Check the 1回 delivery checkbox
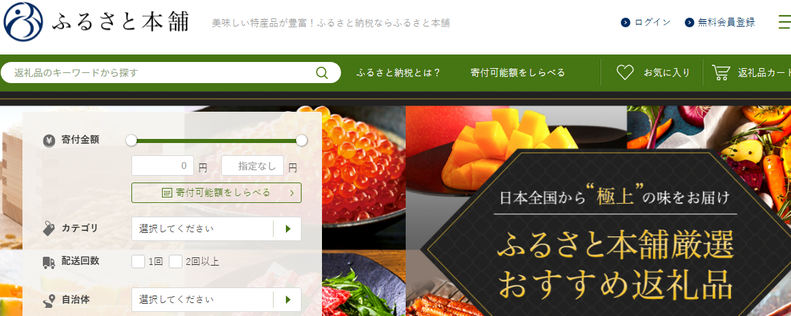791x316 pixels. point(138,262)
